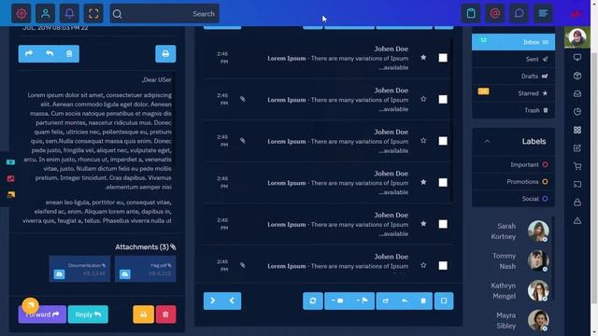Open the clipboard icon in top bar

pyautogui.click(x=471, y=14)
